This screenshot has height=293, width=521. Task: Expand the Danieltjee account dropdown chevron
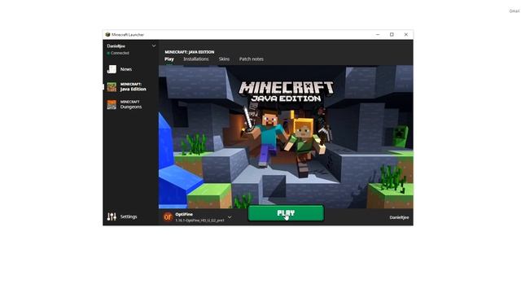[x=154, y=46]
